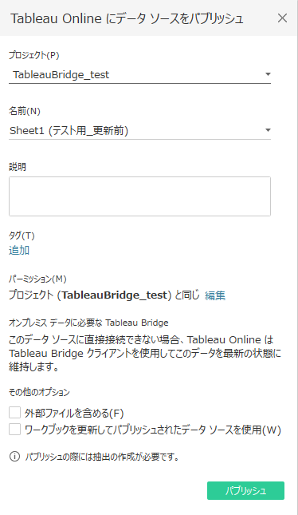This screenshot has height=515, width=298.
Task: Click the プロジェクト(P) field label
Action: click(x=34, y=55)
